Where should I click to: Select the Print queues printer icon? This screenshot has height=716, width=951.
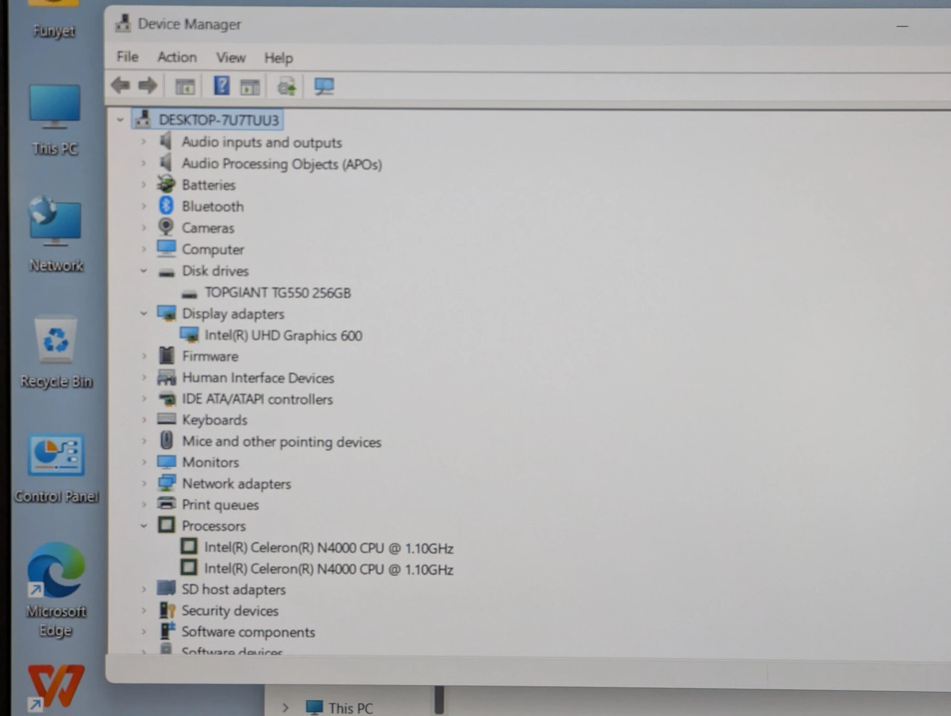(x=166, y=503)
